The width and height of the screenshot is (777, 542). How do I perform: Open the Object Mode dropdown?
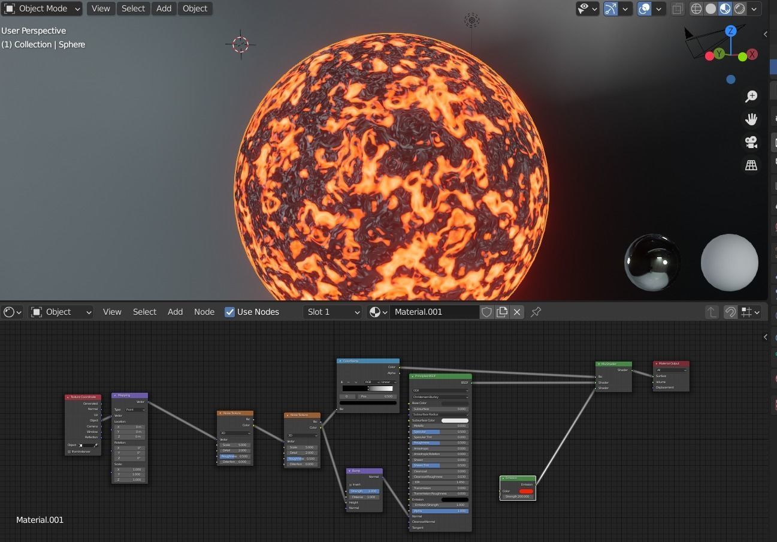pyautogui.click(x=42, y=8)
